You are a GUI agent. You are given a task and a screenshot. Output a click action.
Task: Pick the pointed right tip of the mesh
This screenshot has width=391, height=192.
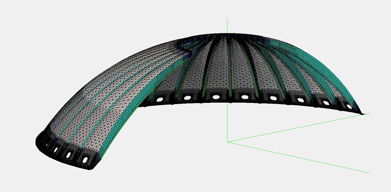[x=363, y=114]
